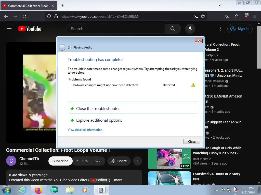Open the Firefox extensions puzzle icon
Viewport: 261px width, 195px height.
point(237,17)
